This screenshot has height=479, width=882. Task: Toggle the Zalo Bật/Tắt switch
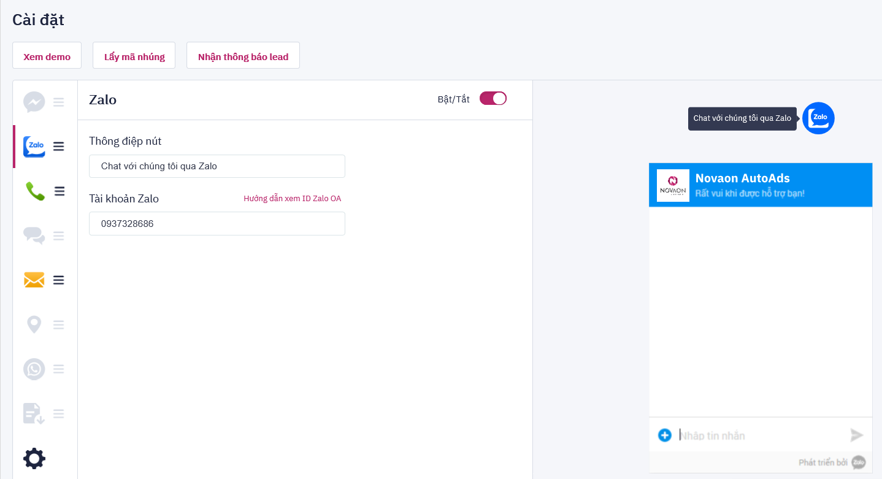pos(493,99)
